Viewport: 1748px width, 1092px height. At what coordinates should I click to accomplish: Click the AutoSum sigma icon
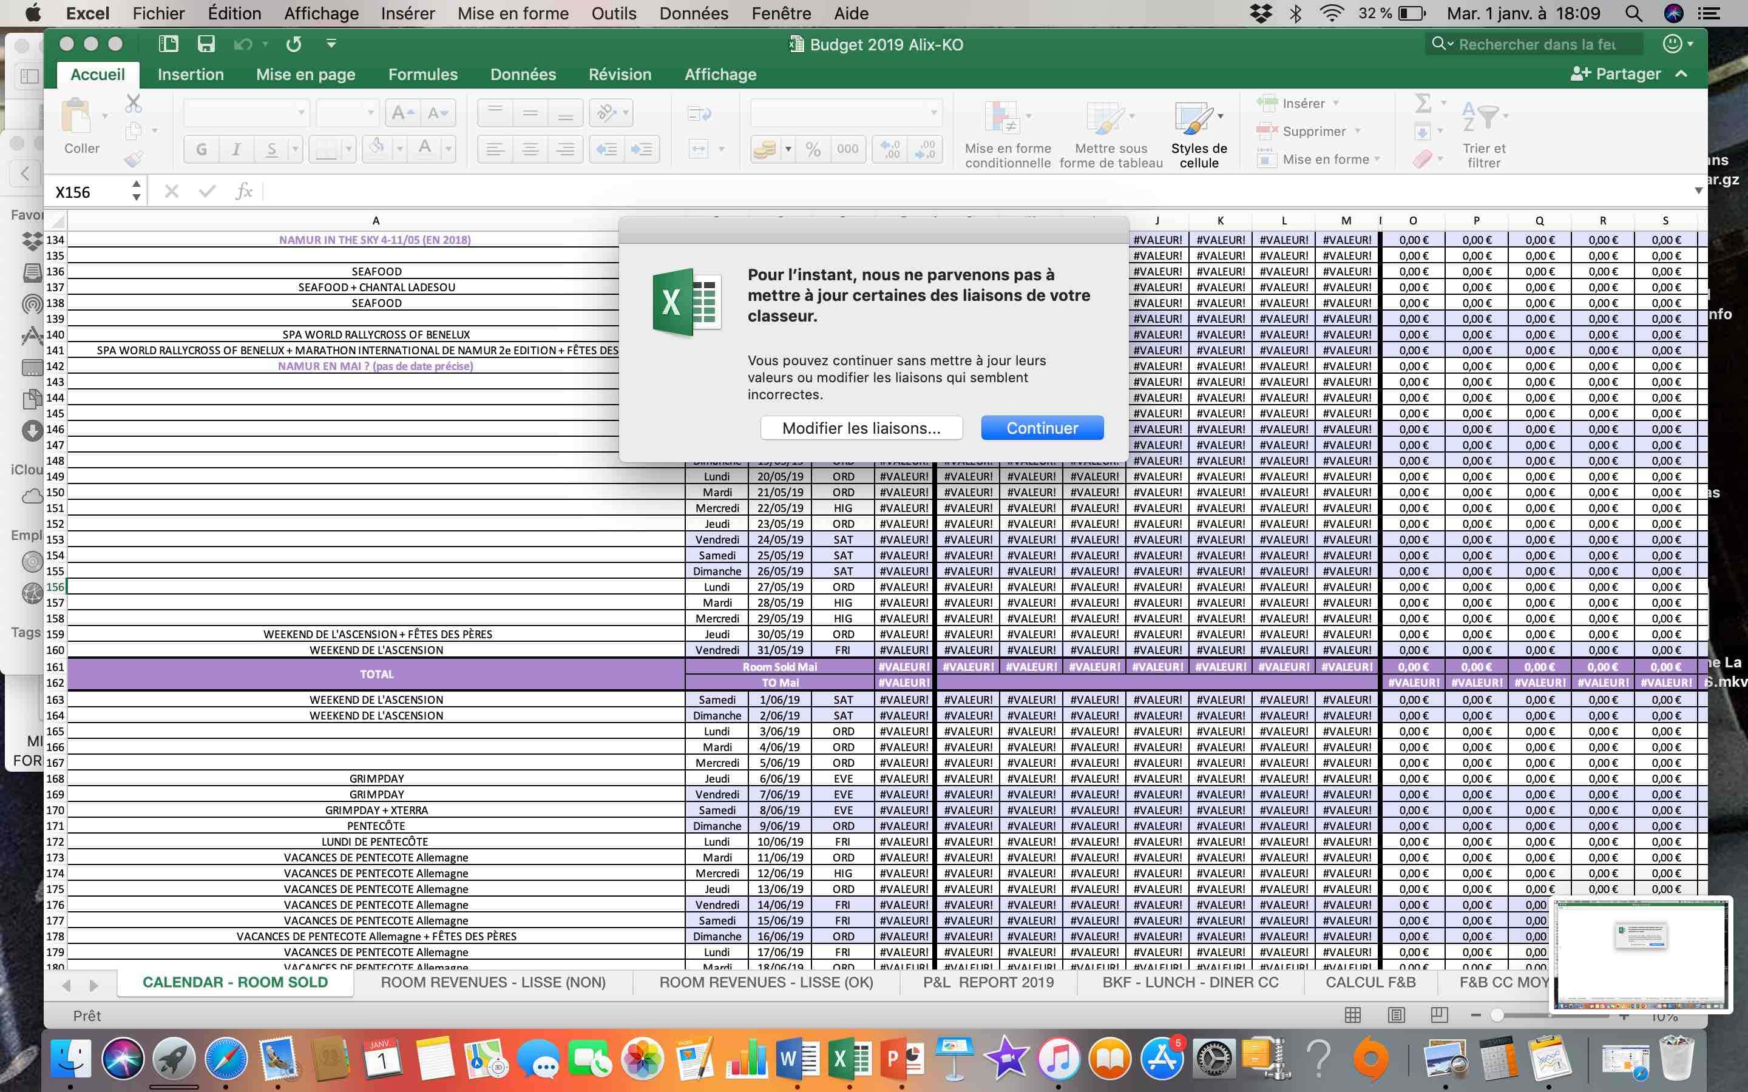point(1422,103)
